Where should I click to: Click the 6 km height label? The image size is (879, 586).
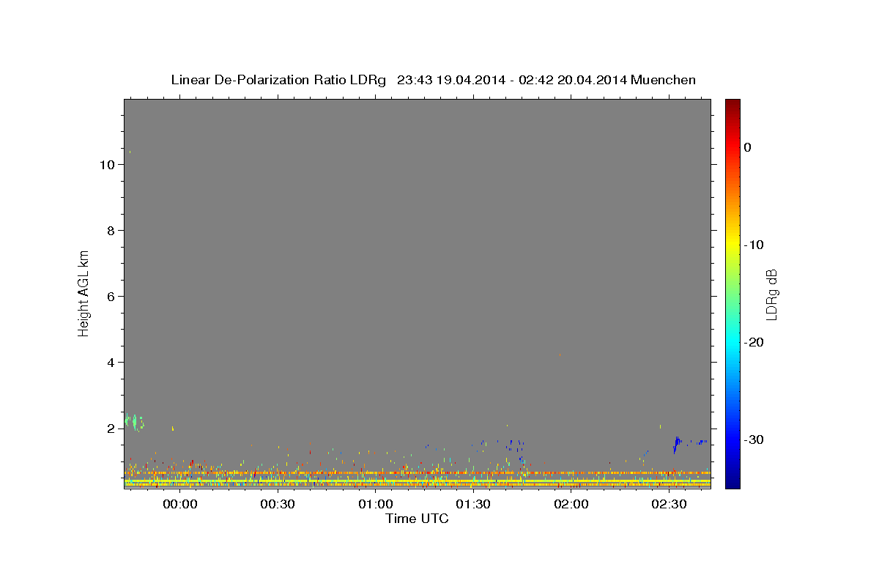(x=110, y=297)
